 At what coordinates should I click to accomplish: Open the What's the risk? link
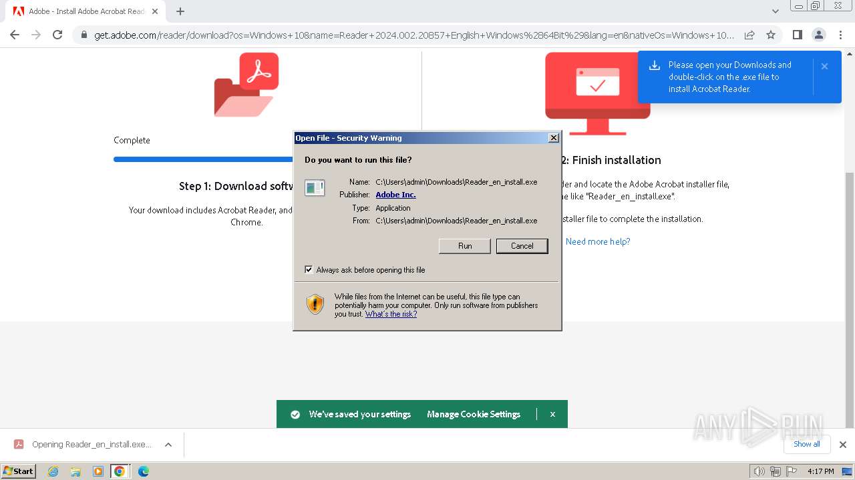pyautogui.click(x=391, y=314)
